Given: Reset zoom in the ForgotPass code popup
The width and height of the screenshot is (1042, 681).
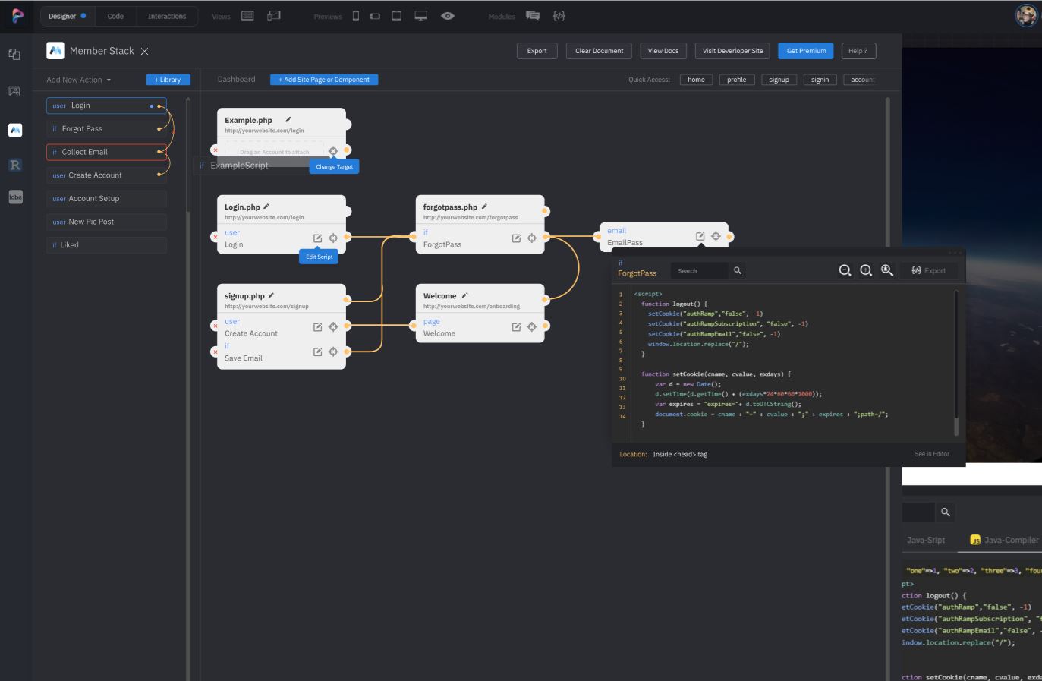Looking at the screenshot, I should pos(887,270).
